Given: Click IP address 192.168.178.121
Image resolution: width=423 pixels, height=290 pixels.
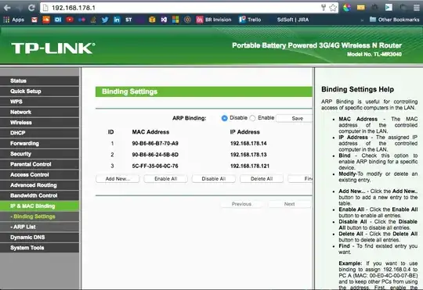Looking at the screenshot, I should [x=250, y=166].
